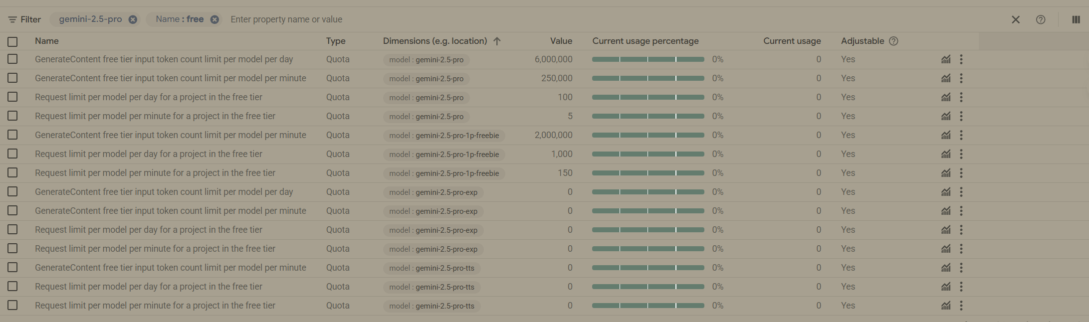Tick the checkbox for the 6,000,000 quota row
The image size is (1089, 322).
(12, 59)
